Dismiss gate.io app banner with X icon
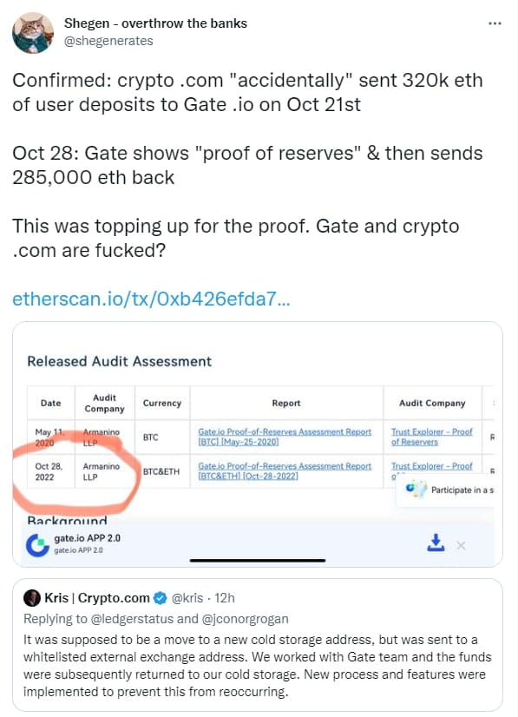 pyautogui.click(x=461, y=545)
